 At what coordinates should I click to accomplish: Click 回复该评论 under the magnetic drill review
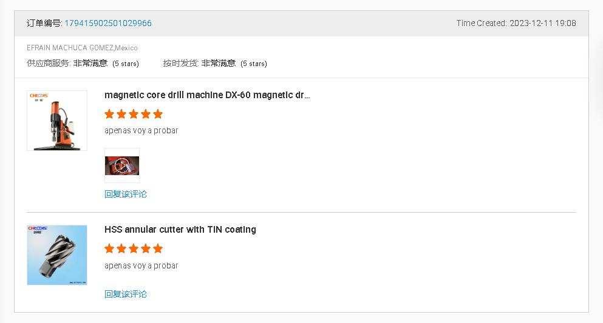(126, 195)
